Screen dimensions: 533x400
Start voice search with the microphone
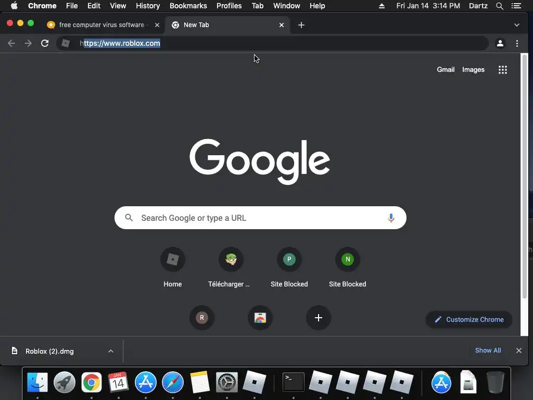point(391,218)
